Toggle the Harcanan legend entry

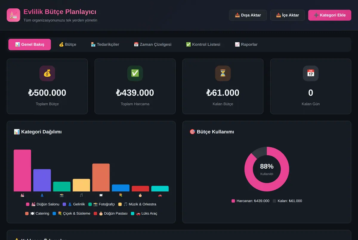251,201
